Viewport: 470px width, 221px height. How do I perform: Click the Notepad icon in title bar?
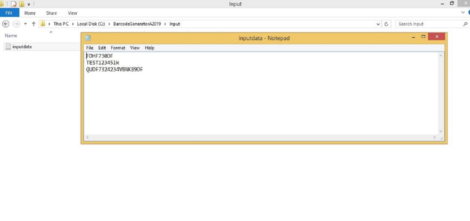(x=88, y=38)
